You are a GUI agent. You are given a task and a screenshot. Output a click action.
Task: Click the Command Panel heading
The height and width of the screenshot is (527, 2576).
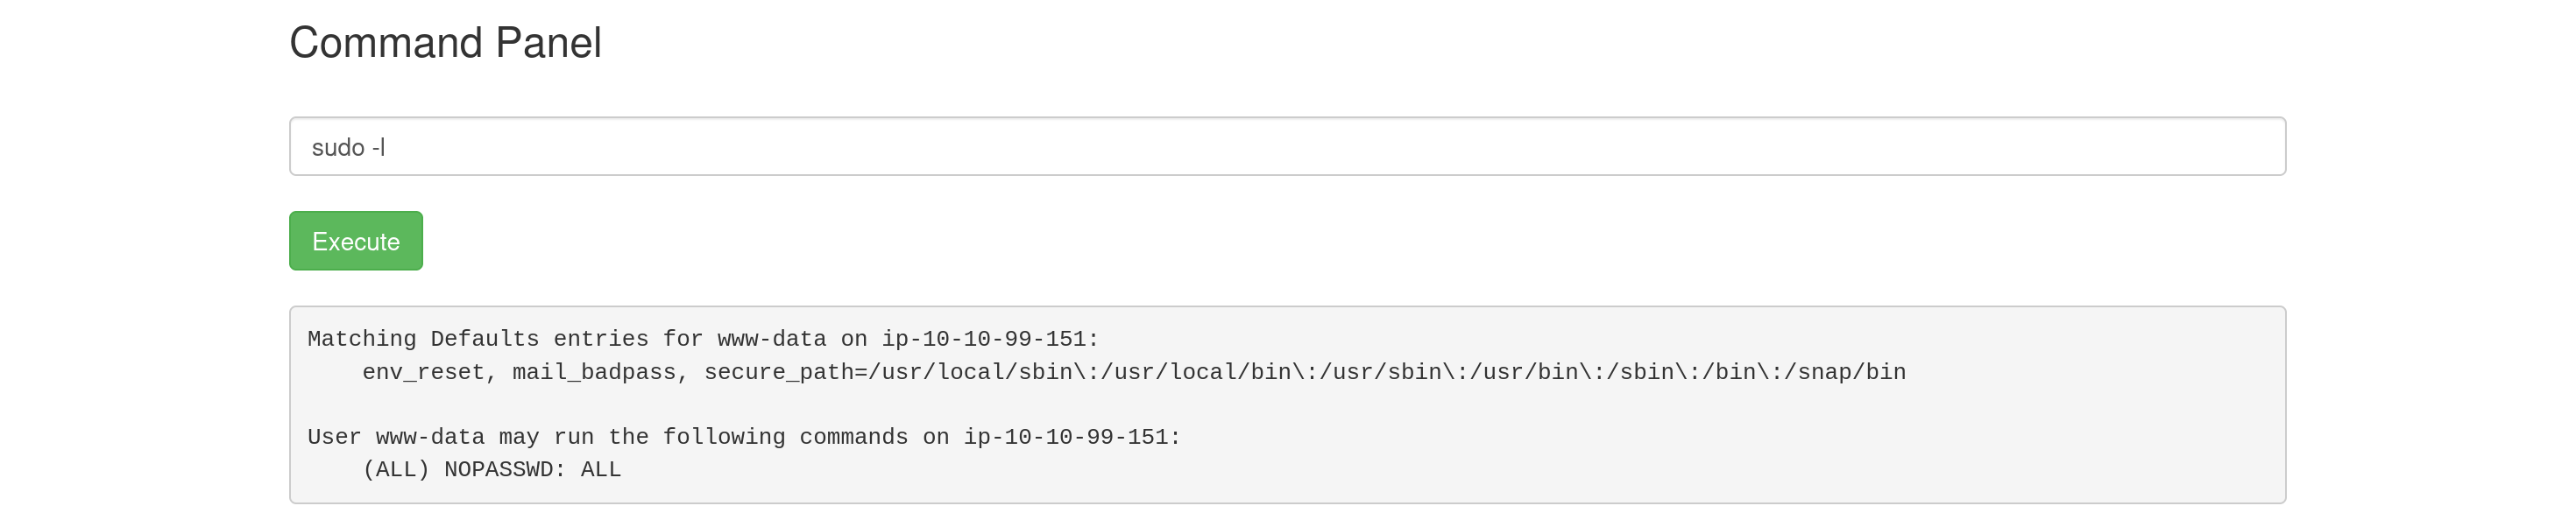pos(445,43)
